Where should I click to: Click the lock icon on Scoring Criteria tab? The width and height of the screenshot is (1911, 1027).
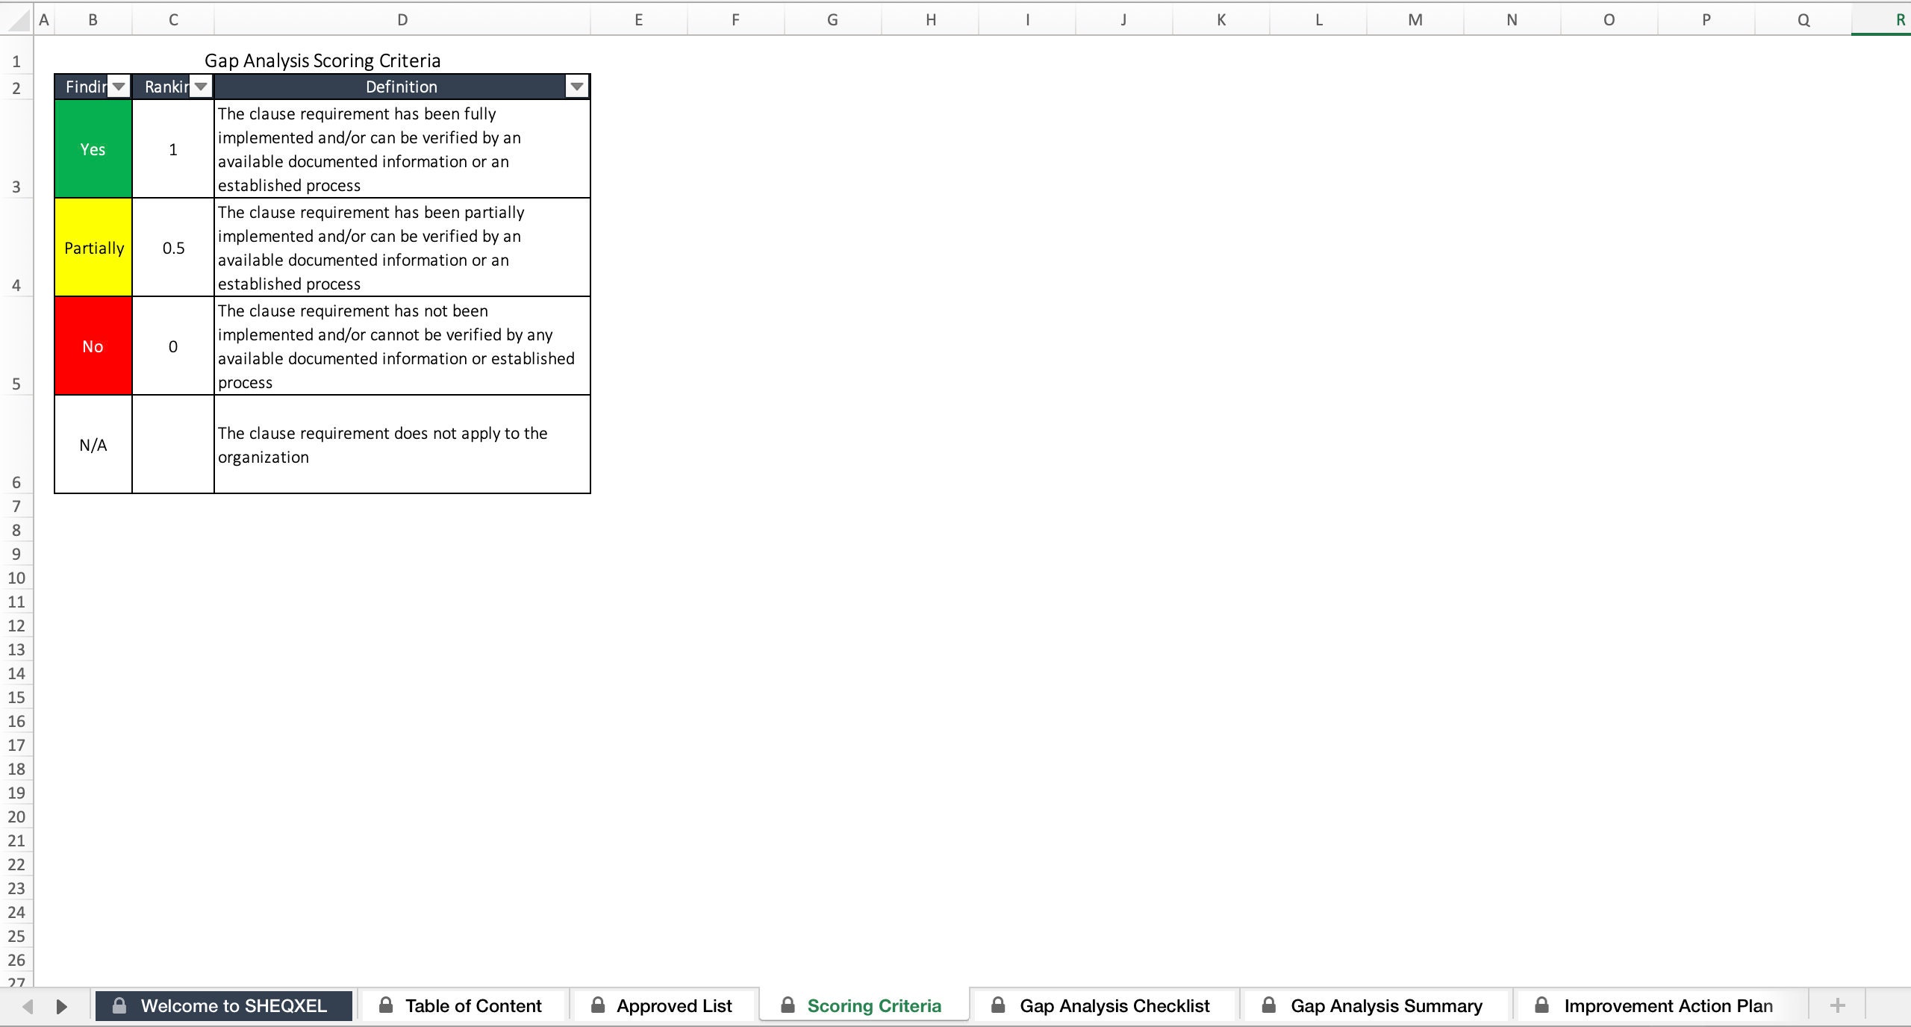pyautogui.click(x=788, y=1005)
